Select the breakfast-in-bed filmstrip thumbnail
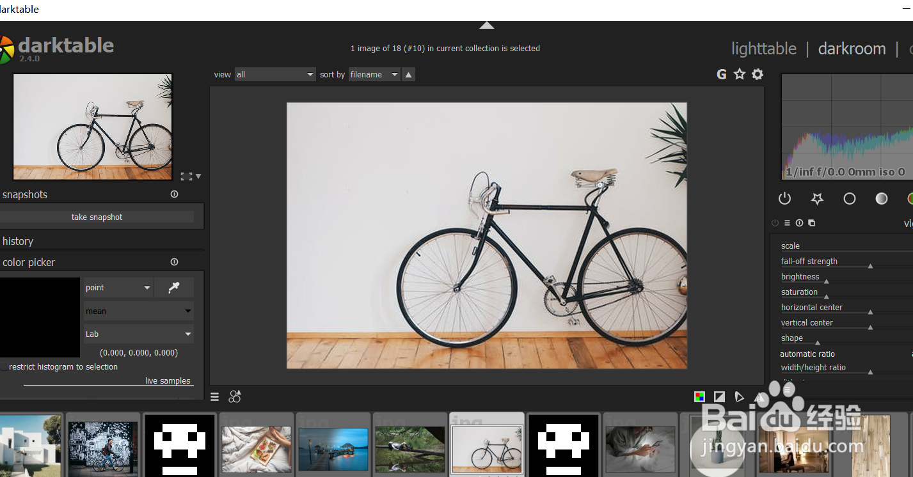 pos(257,450)
